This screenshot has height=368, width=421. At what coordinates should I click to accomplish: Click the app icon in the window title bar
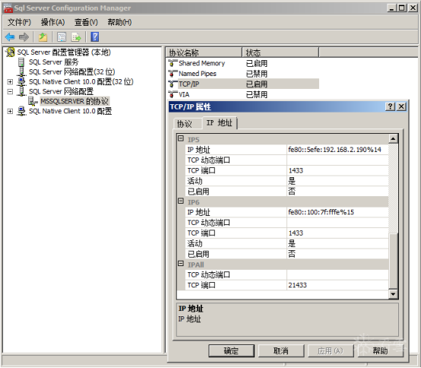(8, 8)
